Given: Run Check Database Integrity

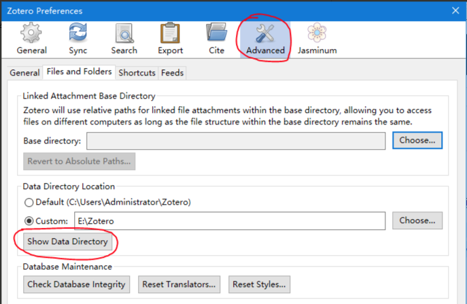Looking at the screenshot, I should (77, 284).
